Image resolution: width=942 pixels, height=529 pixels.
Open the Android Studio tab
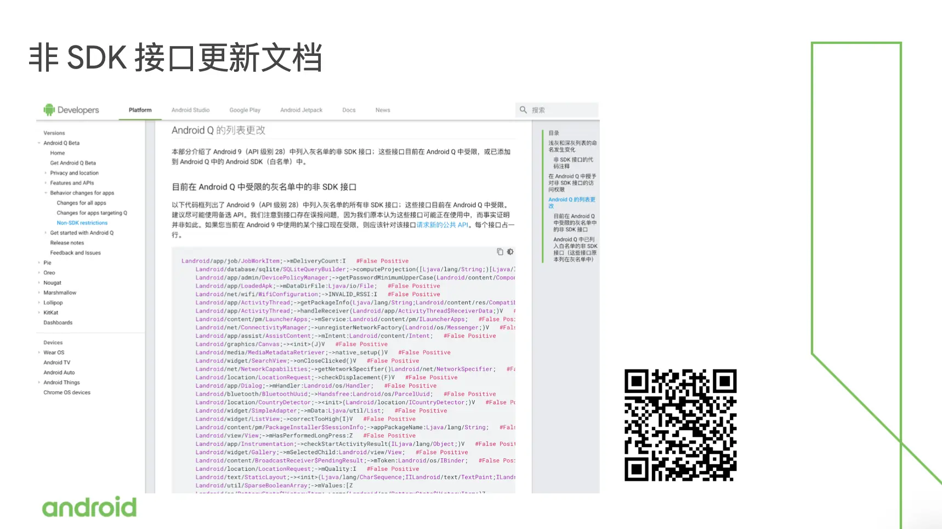tap(190, 110)
